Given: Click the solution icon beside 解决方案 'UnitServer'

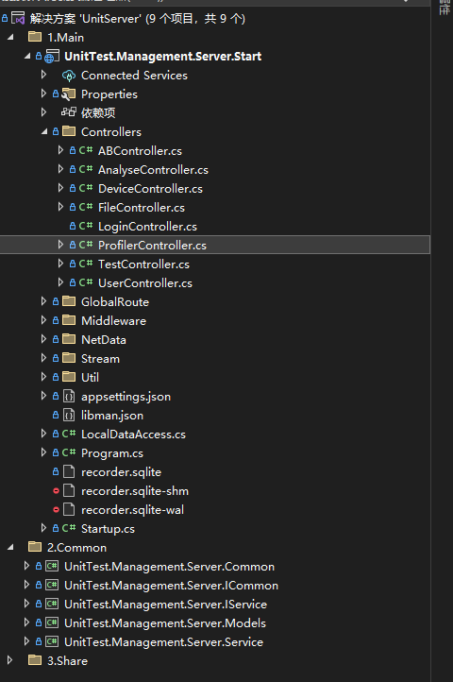Looking at the screenshot, I should 18,18.
